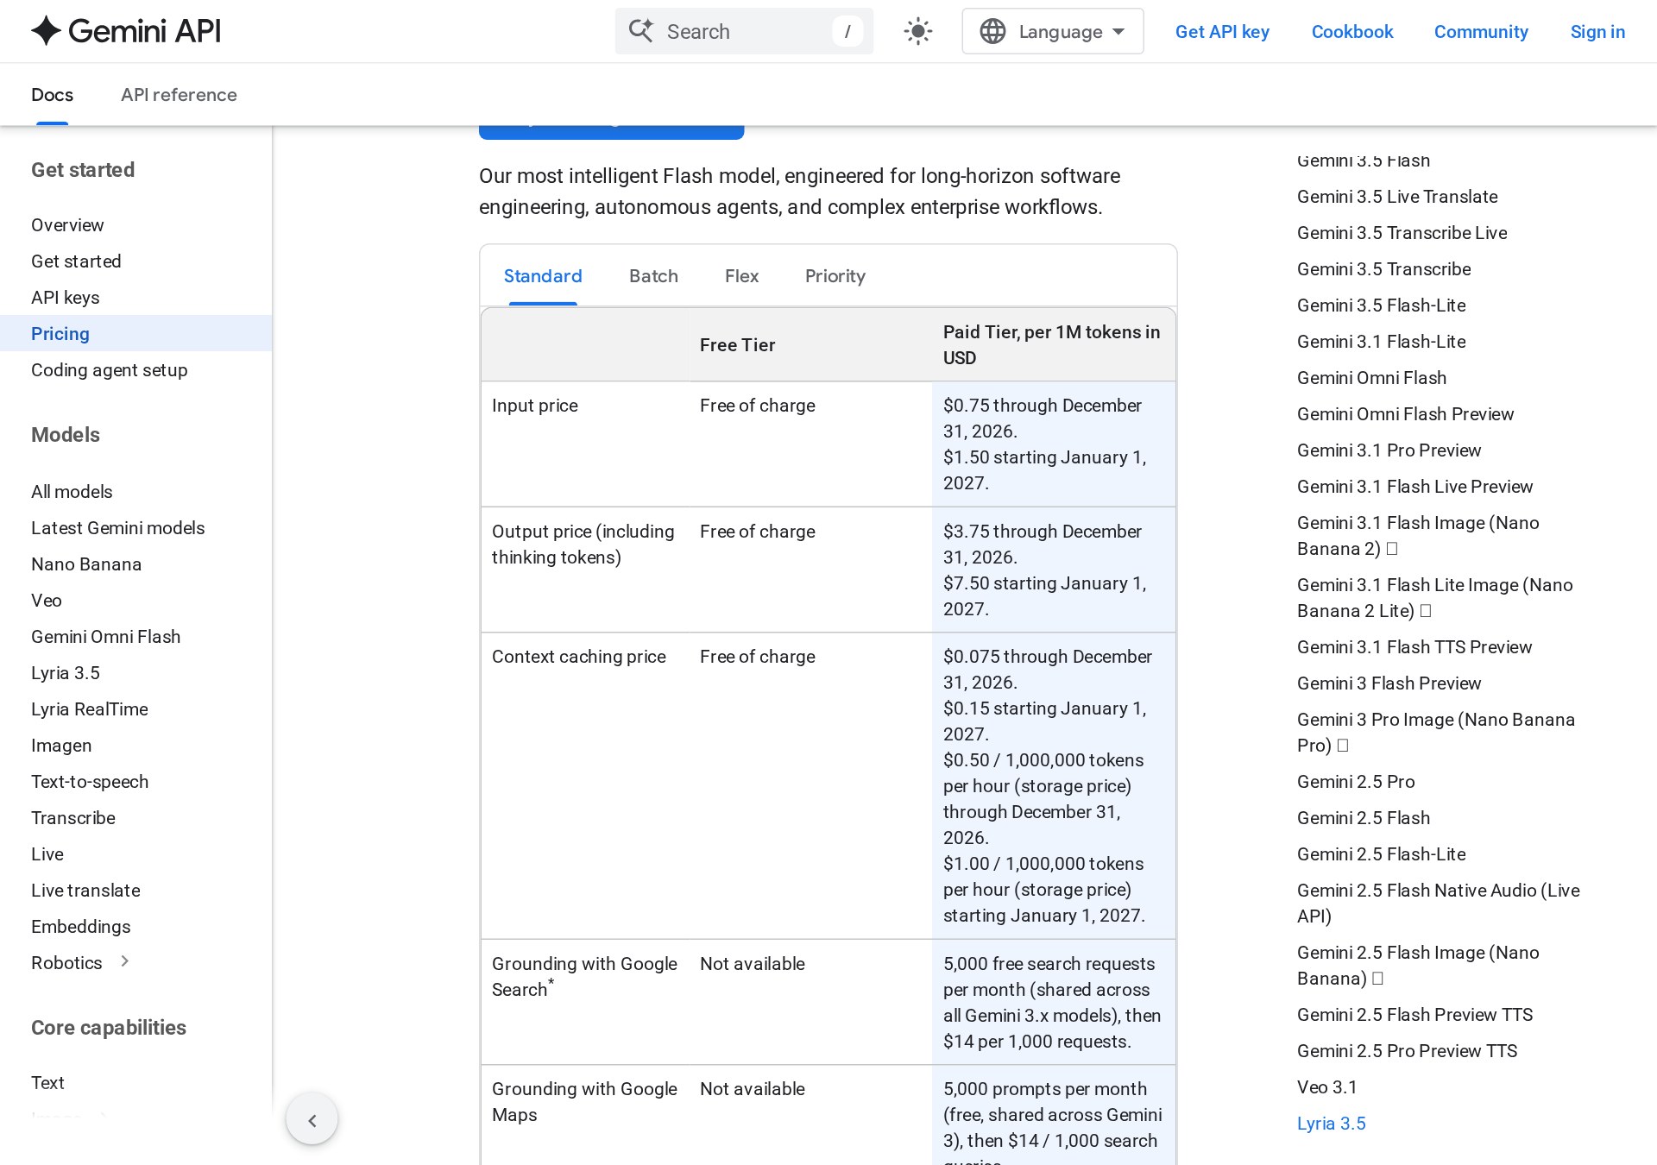This screenshot has width=1657, height=1165.
Task: Click the "Context caching price" row label
Action: click(x=579, y=657)
